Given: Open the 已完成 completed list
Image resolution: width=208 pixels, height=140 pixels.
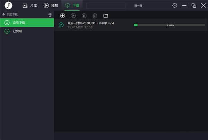Looking at the screenshot, I should click(17, 31).
